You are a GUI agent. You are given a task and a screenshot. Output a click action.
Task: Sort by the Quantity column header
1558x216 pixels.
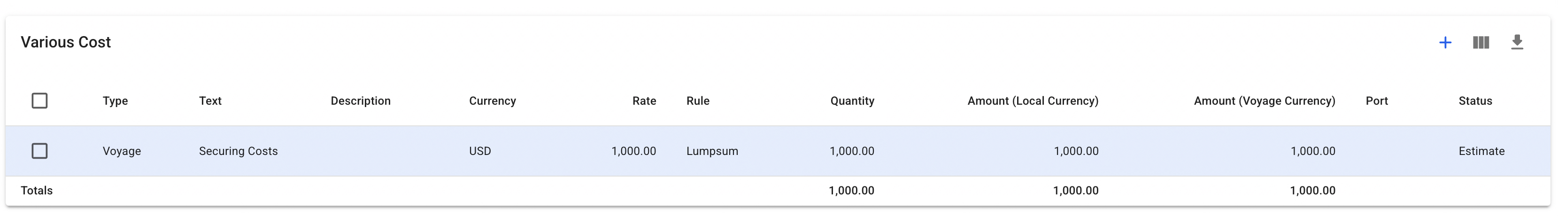click(x=852, y=101)
